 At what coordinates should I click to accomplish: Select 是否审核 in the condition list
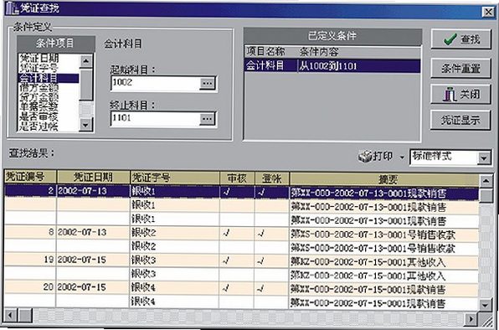[x=39, y=116]
